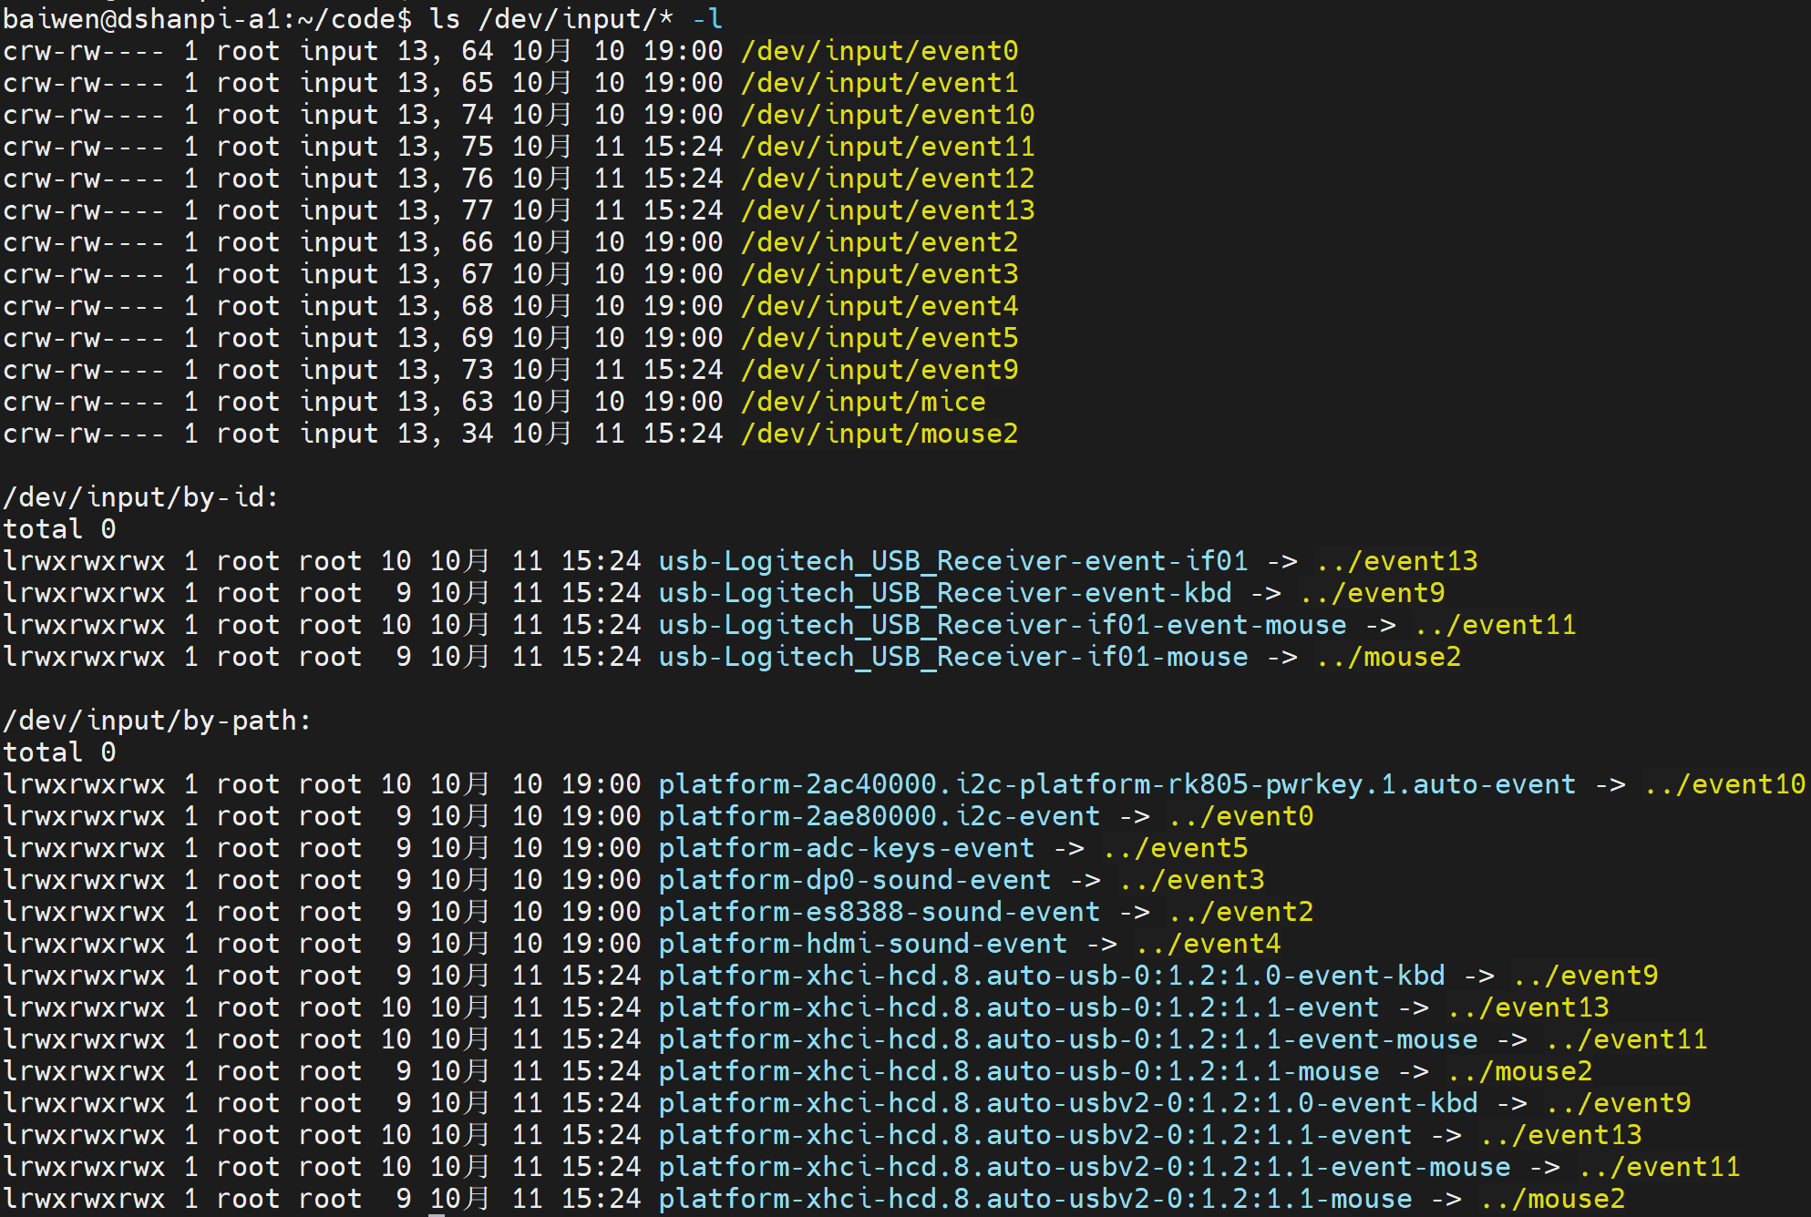The height and width of the screenshot is (1217, 1811).
Task: Click the platform-dp0-sound-event symlink
Action: [854, 880]
